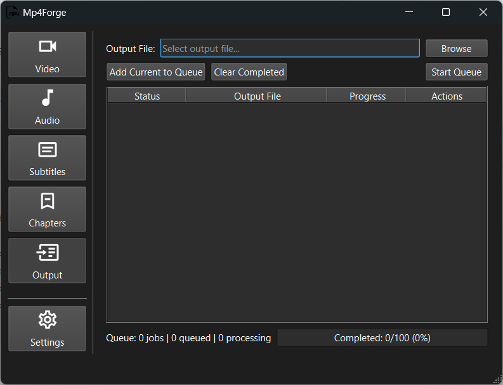503x385 pixels.
Task: Focus the Output File text field
Action: 290,49
